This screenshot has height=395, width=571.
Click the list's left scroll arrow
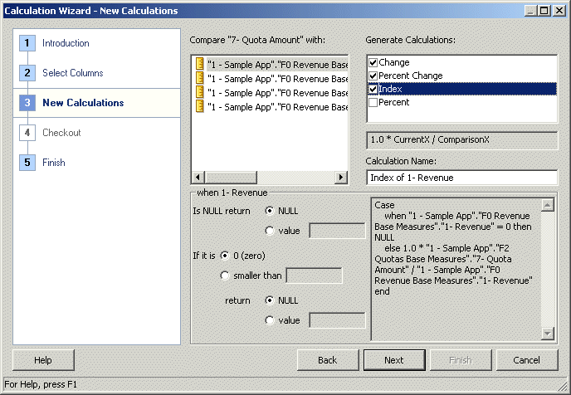(x=198, y=178)
